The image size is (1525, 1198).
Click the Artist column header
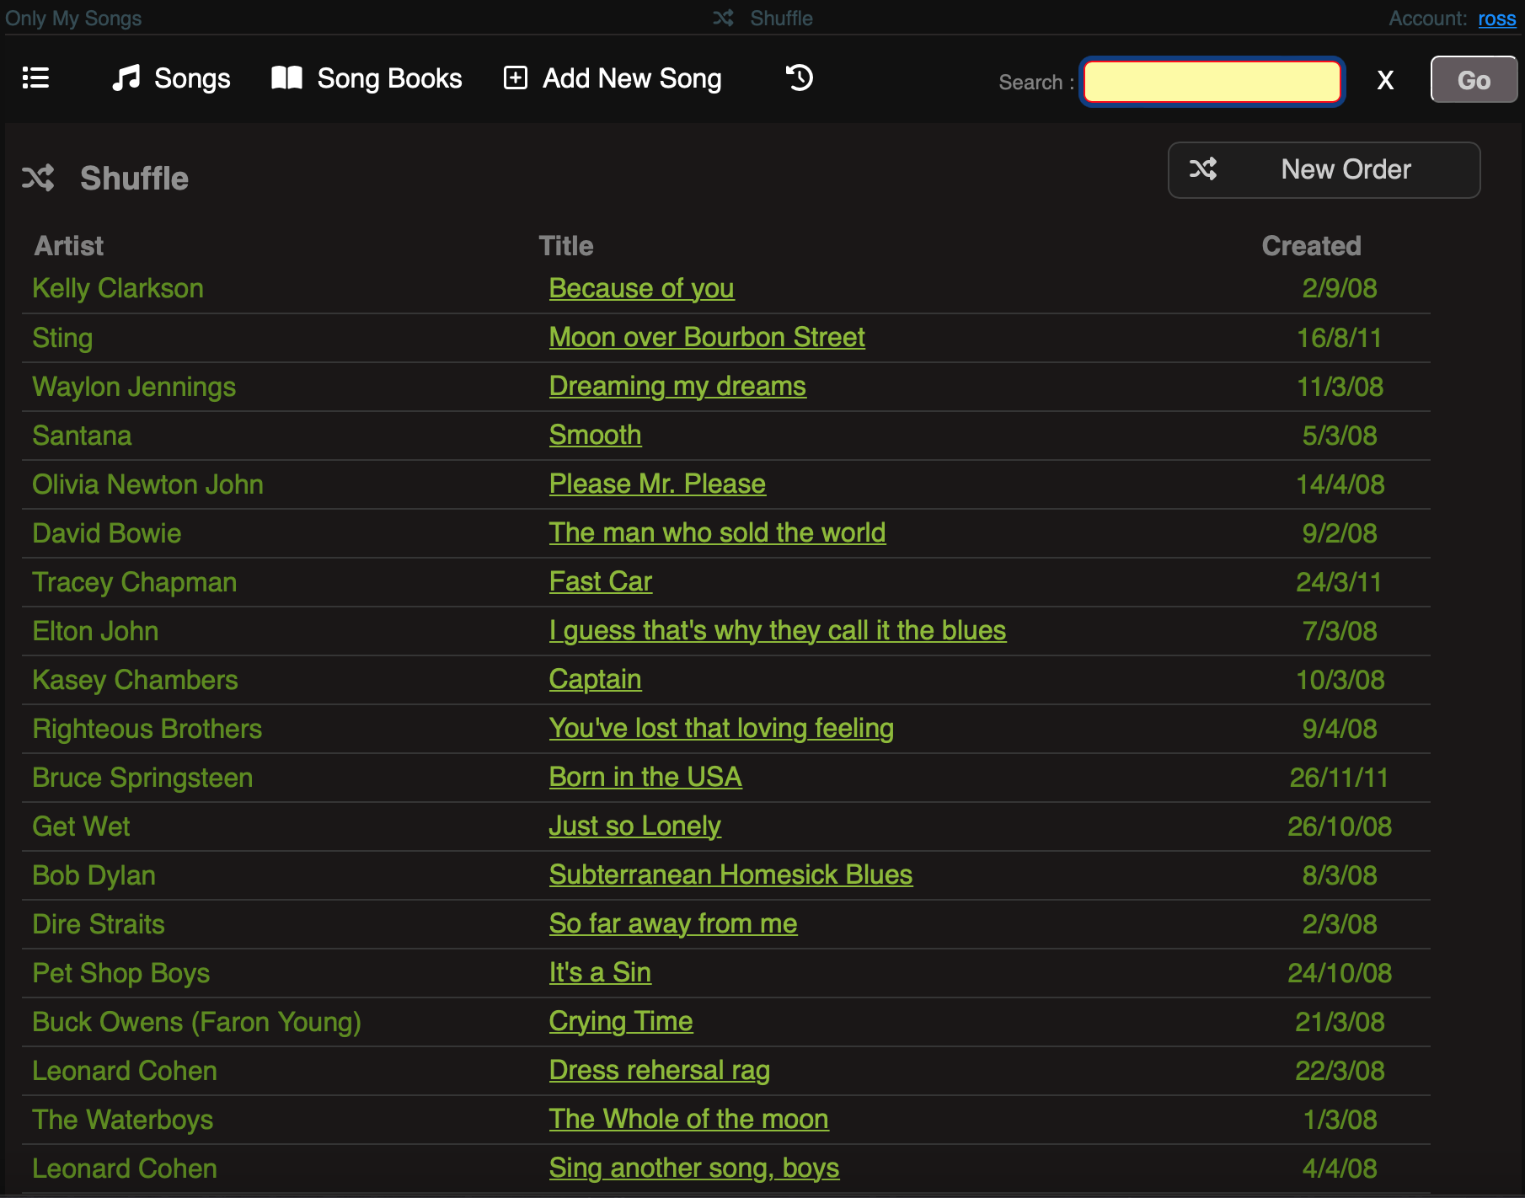[69, 246]
